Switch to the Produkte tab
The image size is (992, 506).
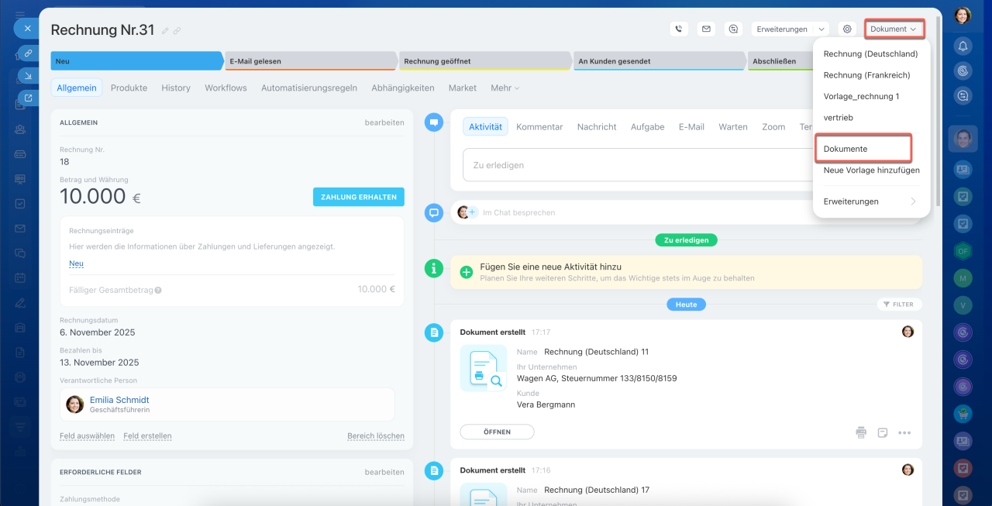pos(129,88)
